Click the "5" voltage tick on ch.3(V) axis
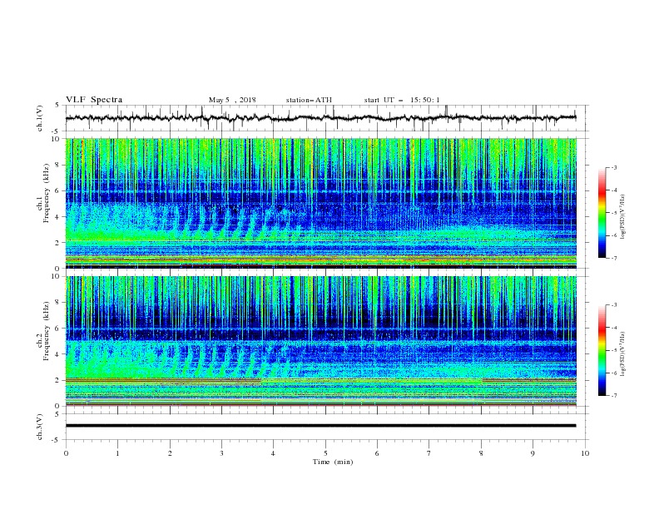 57,414
